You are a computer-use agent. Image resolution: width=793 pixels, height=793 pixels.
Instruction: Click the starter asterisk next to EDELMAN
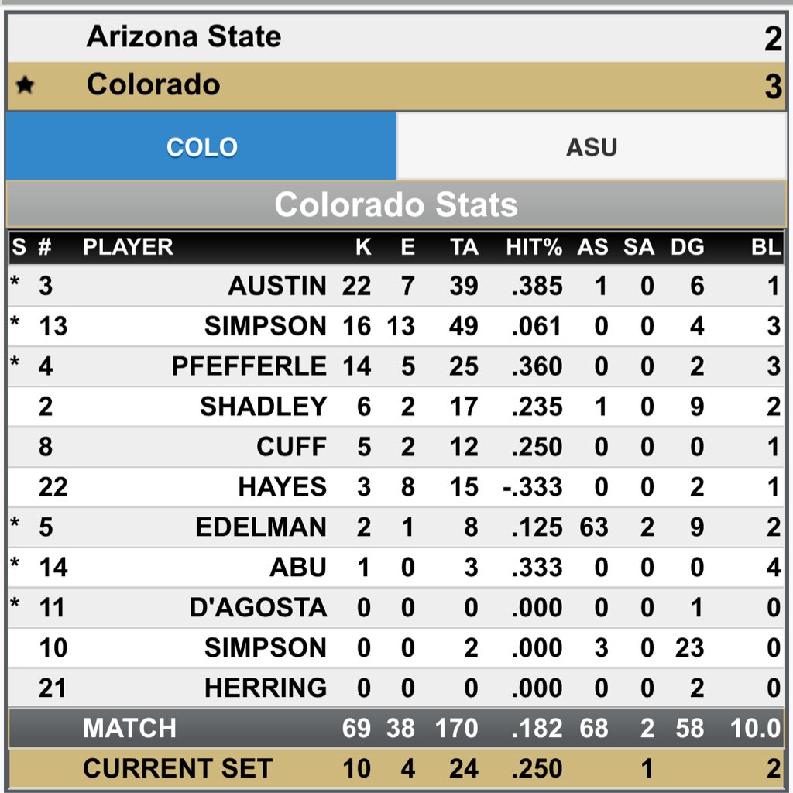[x=15, y=524]
